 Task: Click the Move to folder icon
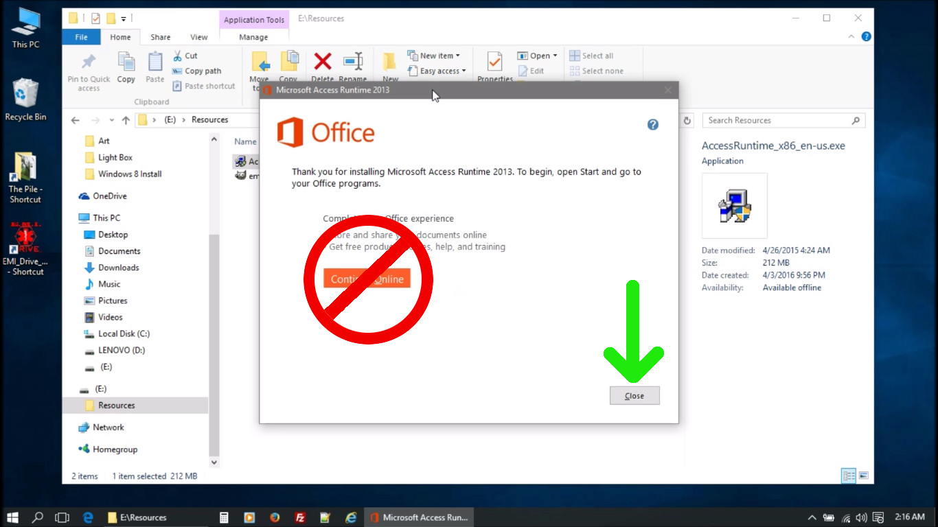pos(260,62)
